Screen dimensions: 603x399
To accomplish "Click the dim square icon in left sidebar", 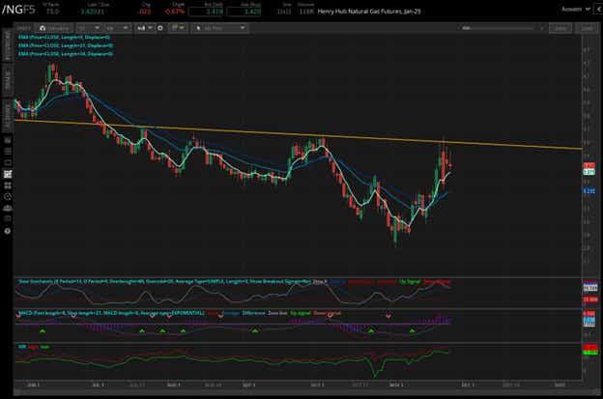I will coord(8,219).
